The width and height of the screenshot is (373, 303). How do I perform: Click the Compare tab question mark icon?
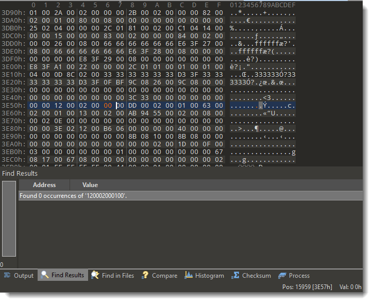pos(145,276)
